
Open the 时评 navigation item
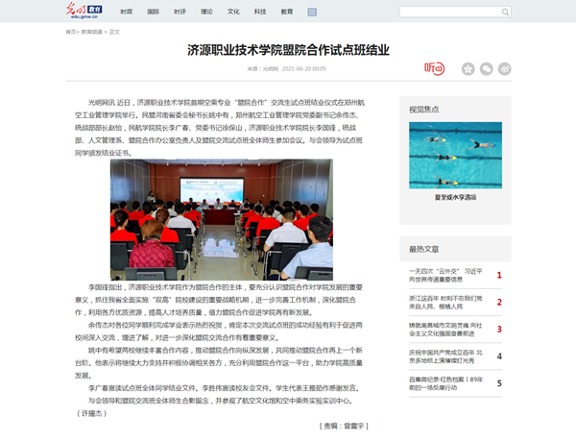point(180,12)
